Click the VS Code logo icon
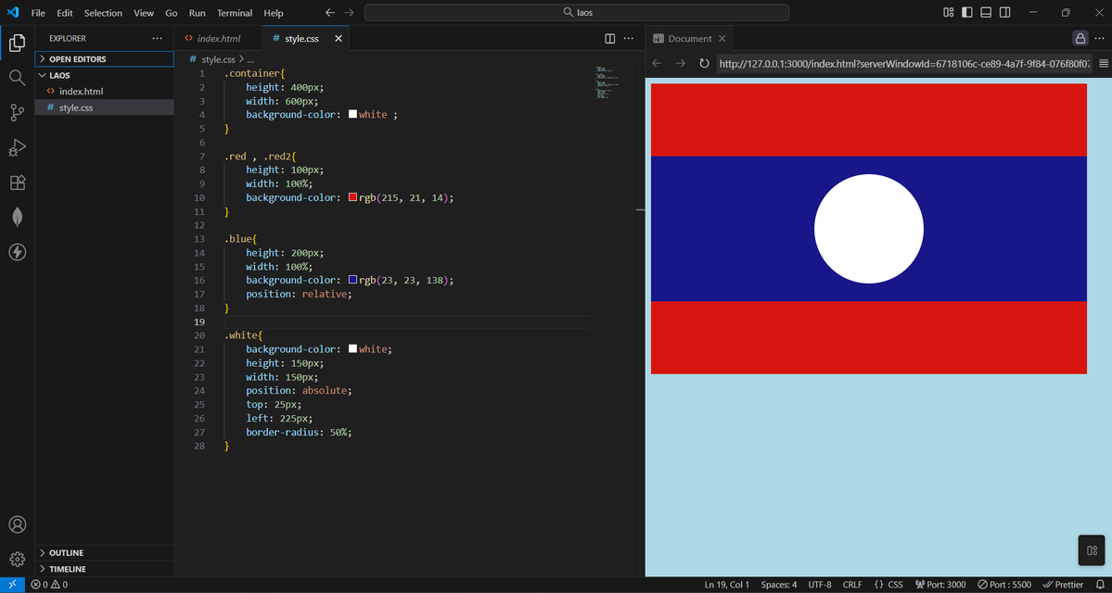The width and height of the screenshot is (1112, 593). pyautogui.click(x=12, y=12)
